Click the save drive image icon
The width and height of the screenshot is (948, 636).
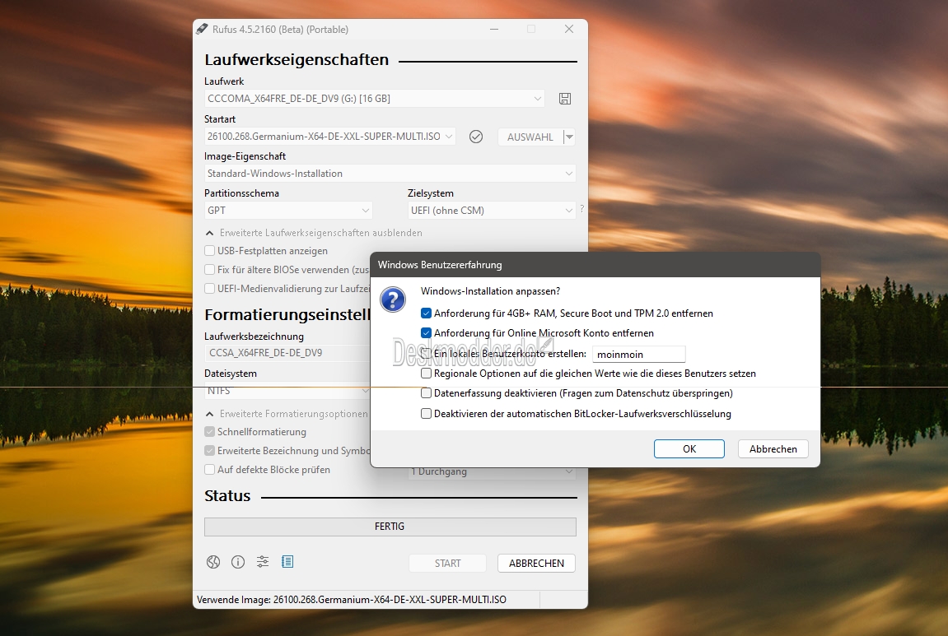[565, 99]
